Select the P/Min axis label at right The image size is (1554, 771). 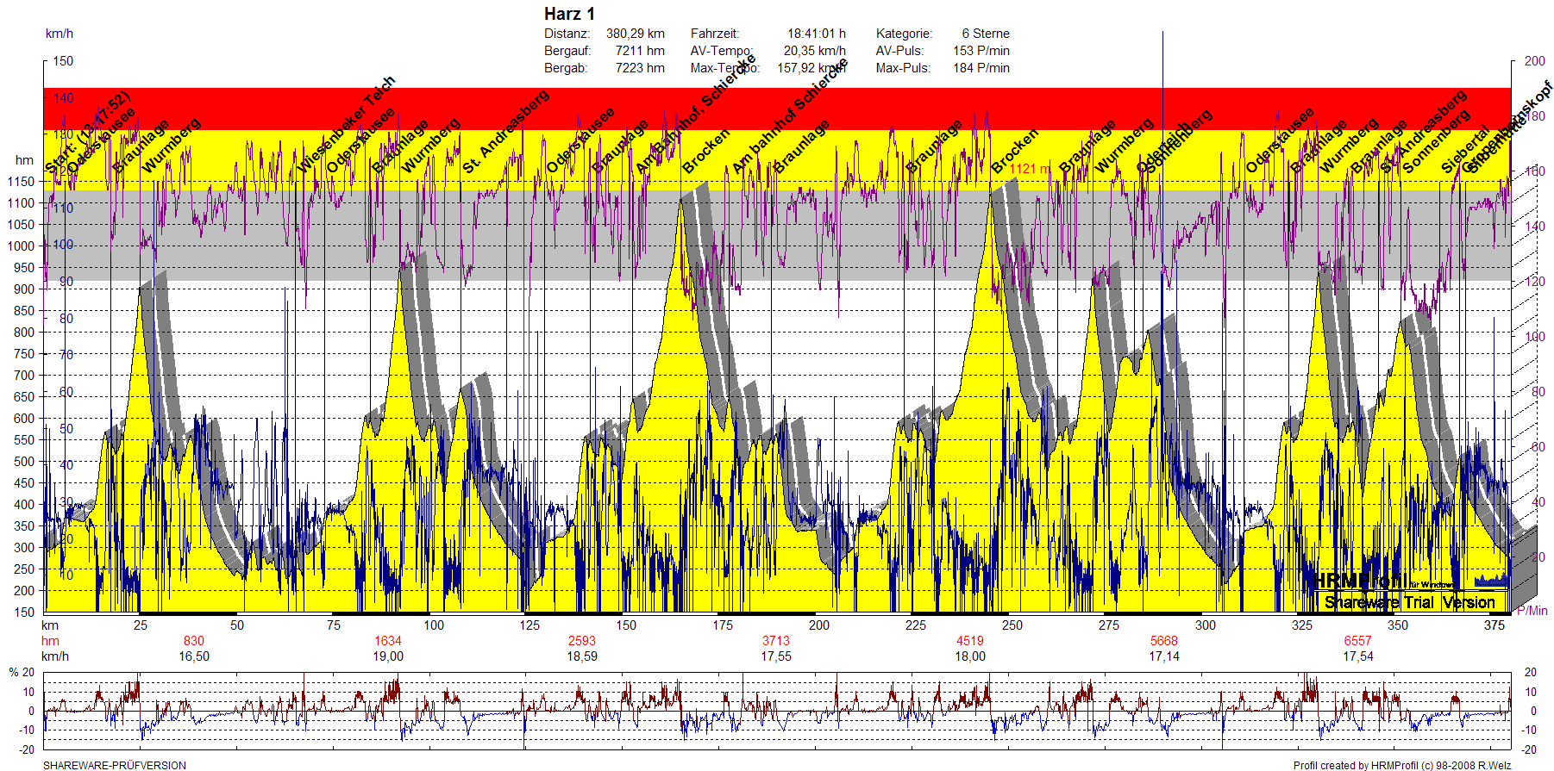[1532, 611]
